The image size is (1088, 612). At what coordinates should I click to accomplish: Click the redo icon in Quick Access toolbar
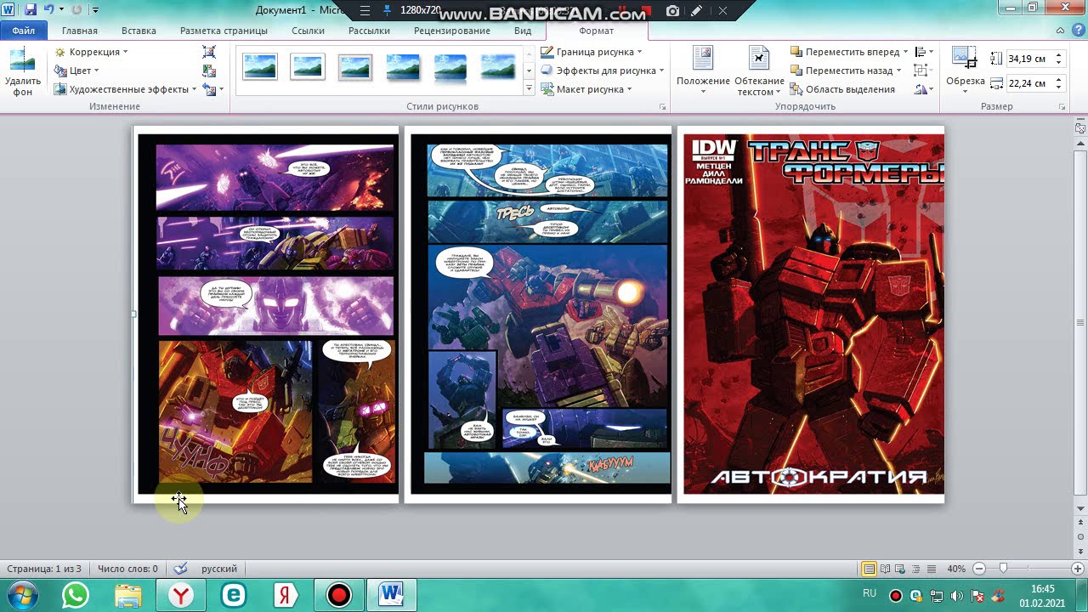click(x=76, y=9)
